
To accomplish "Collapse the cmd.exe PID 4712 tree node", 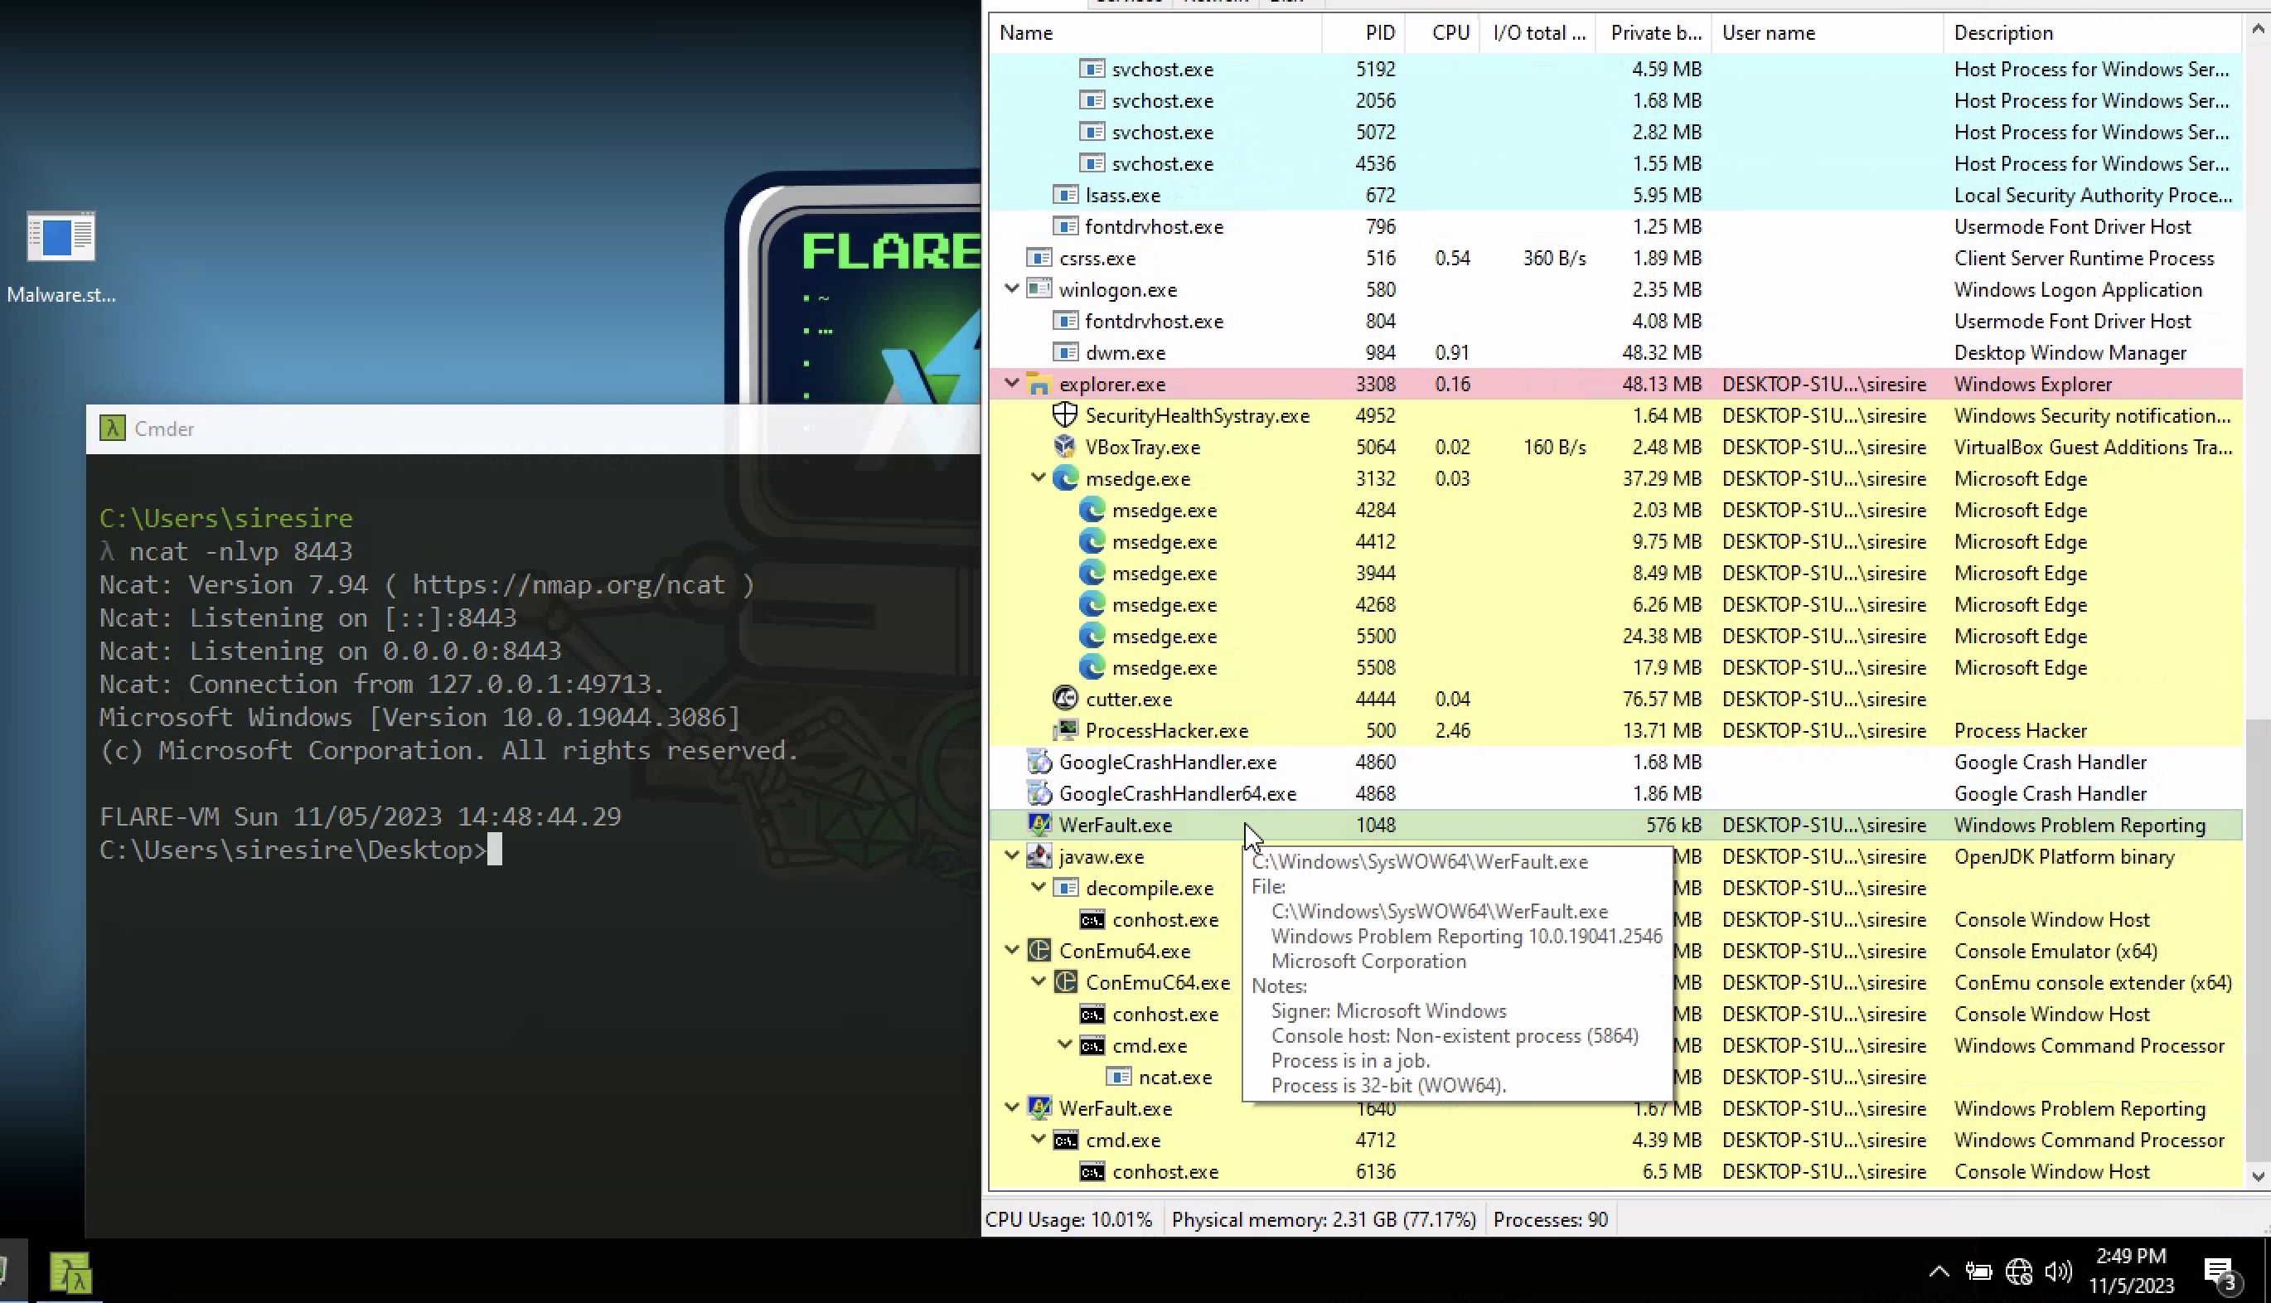I will click(1038, 1139).
